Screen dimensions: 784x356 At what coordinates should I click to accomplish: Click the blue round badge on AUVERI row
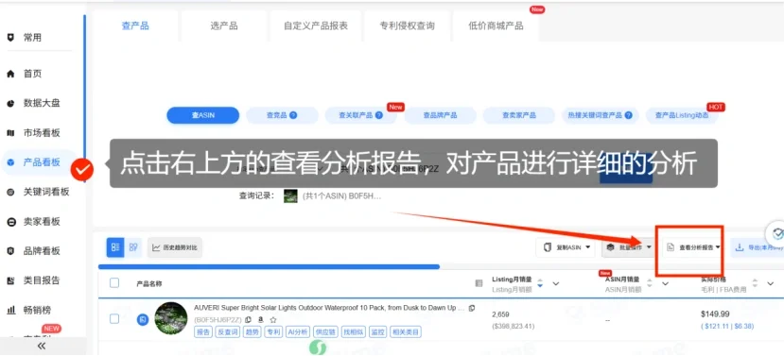143,319
